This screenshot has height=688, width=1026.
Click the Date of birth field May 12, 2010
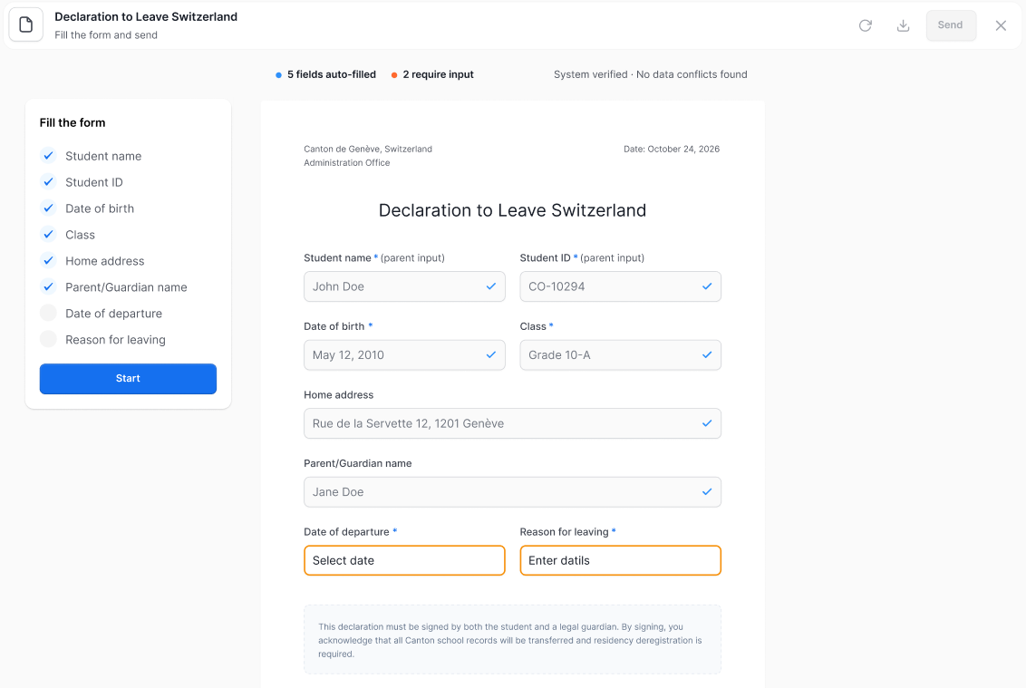(404, 354)
